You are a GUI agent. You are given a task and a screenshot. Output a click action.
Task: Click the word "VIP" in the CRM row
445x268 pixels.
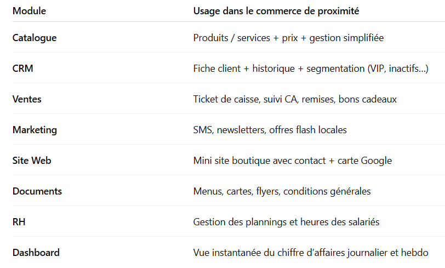coord(378,69)
